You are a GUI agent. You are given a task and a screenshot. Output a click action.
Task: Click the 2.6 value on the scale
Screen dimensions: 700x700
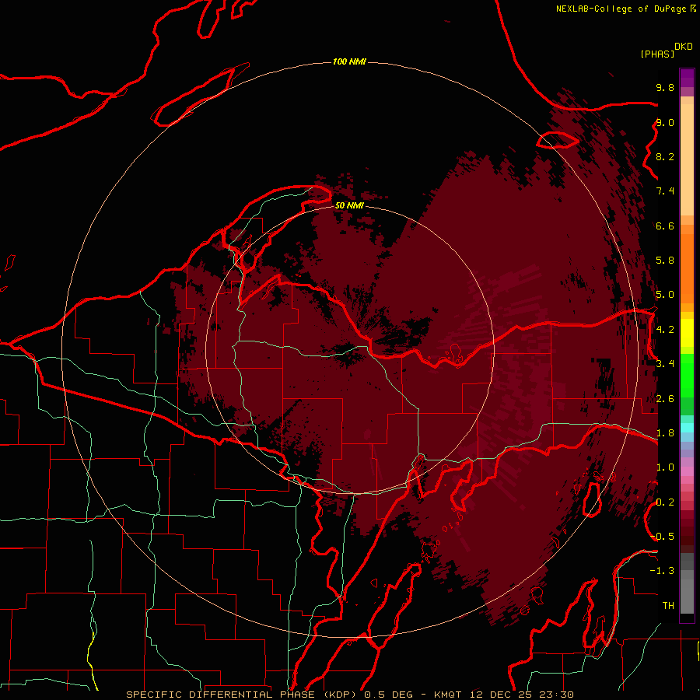665,399
